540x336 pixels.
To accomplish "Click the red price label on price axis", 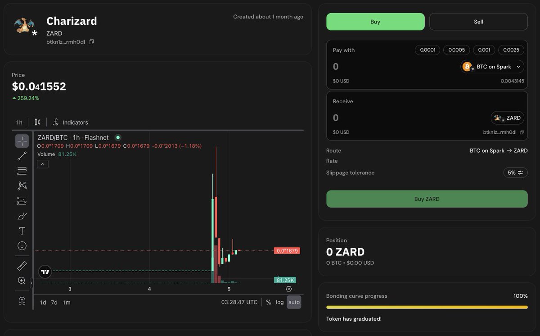I will pyautogui.click(x=287, y=250).
